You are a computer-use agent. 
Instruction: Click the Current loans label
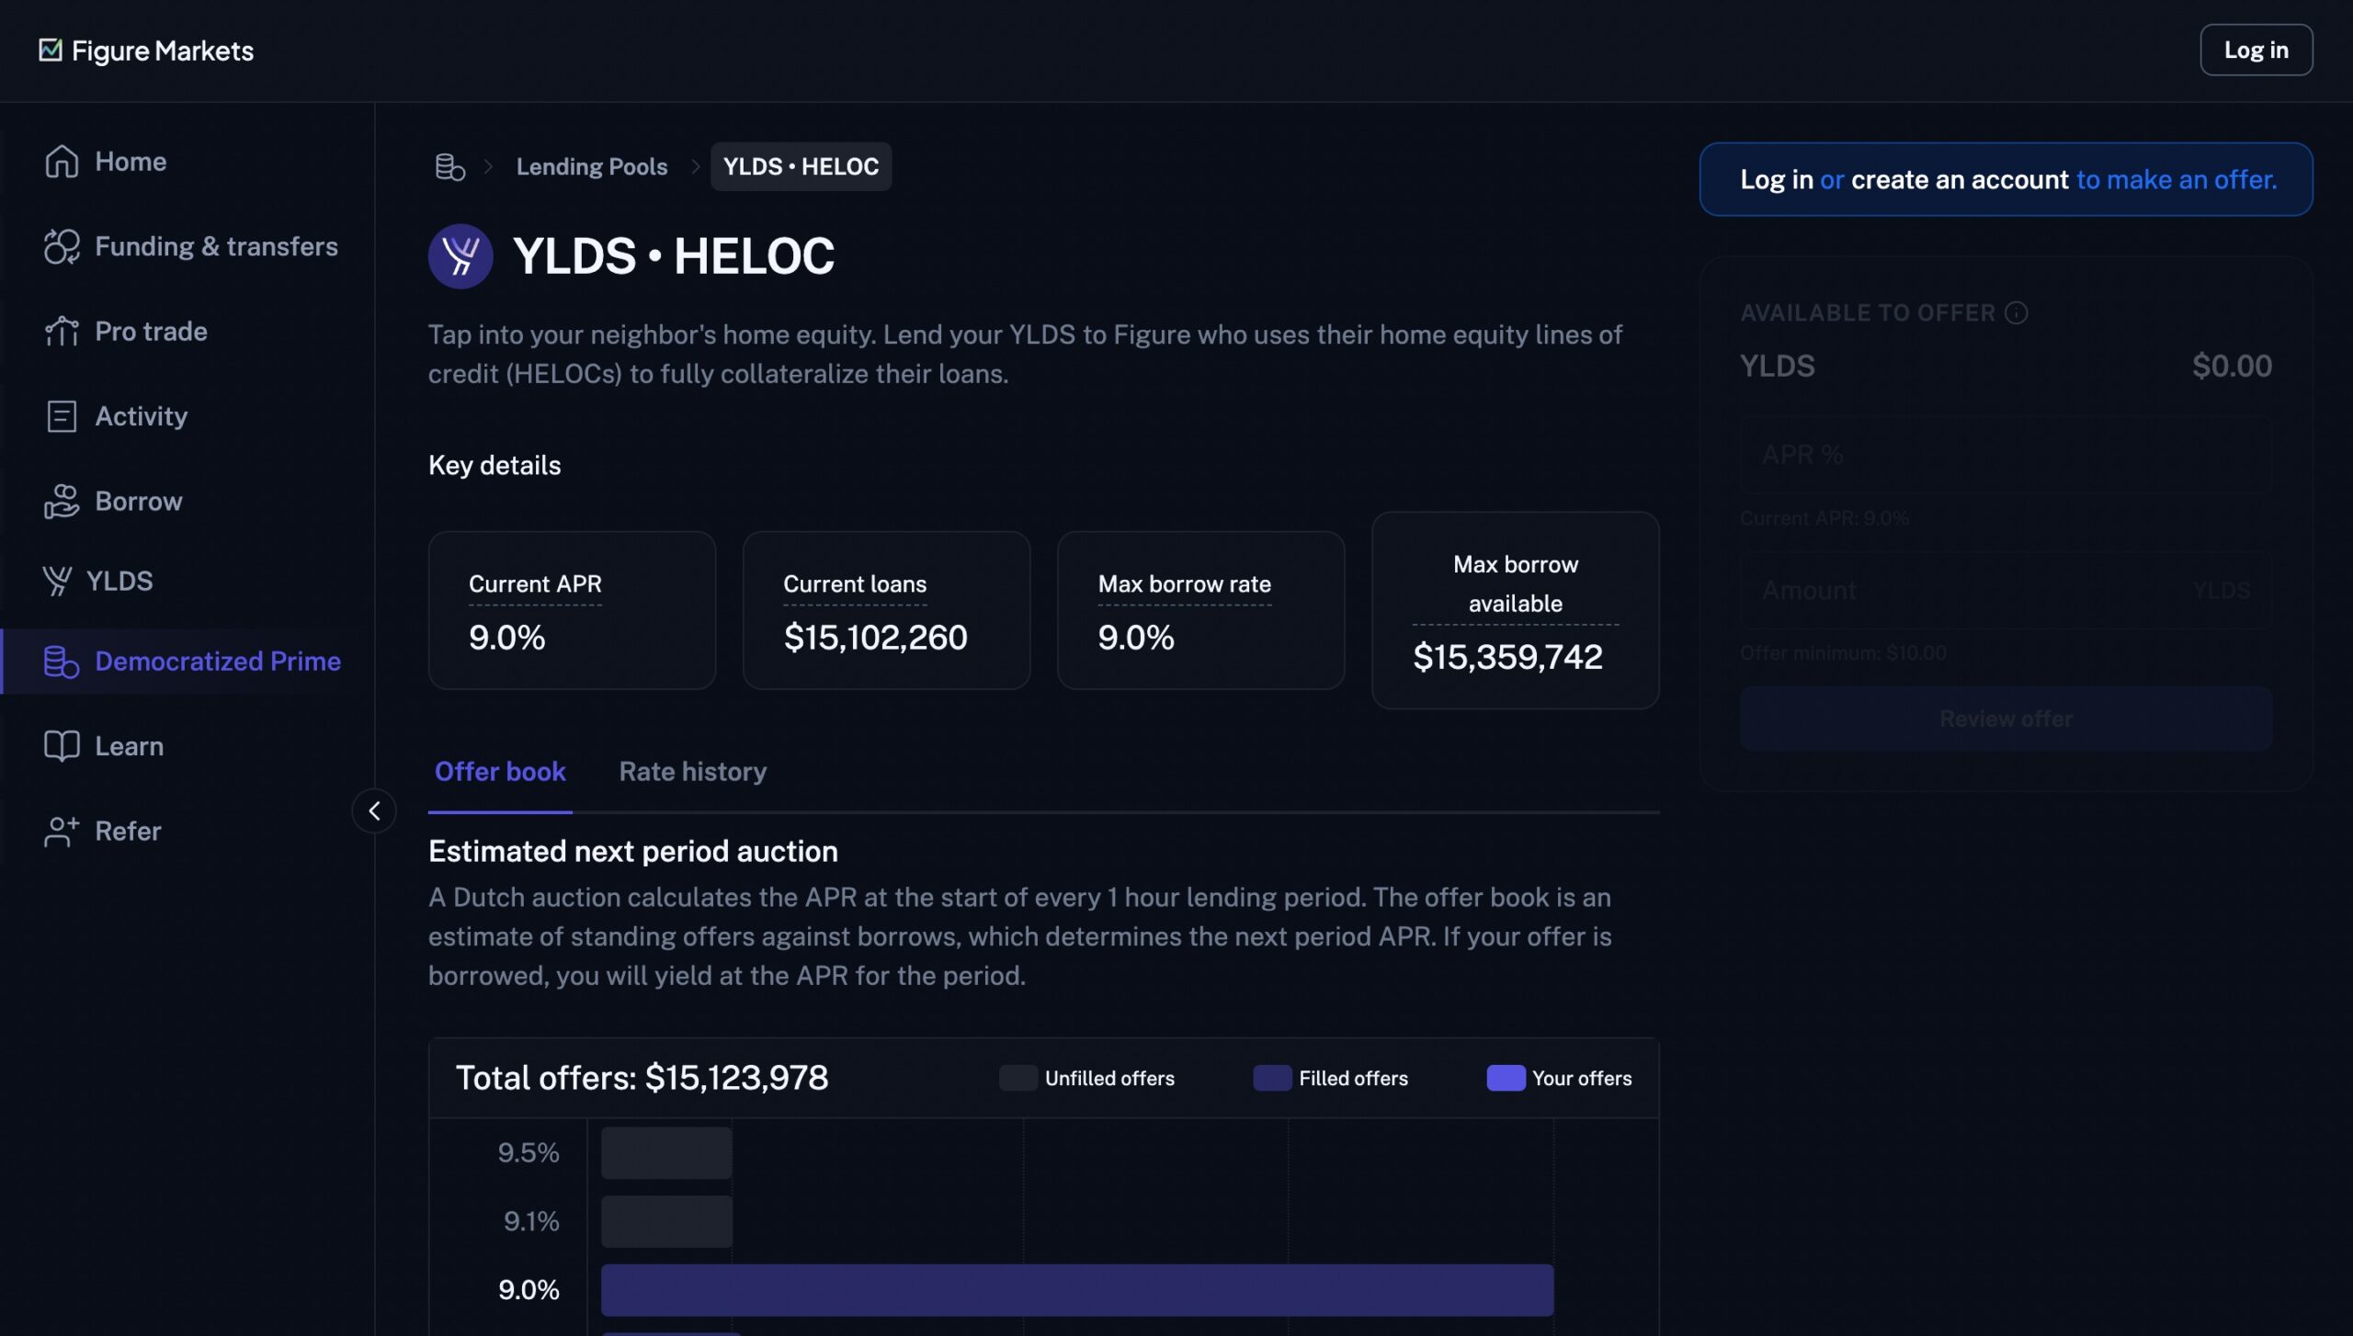[855, 584]
